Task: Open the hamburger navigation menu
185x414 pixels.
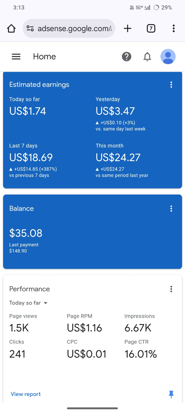Action: tap(16, 56)
